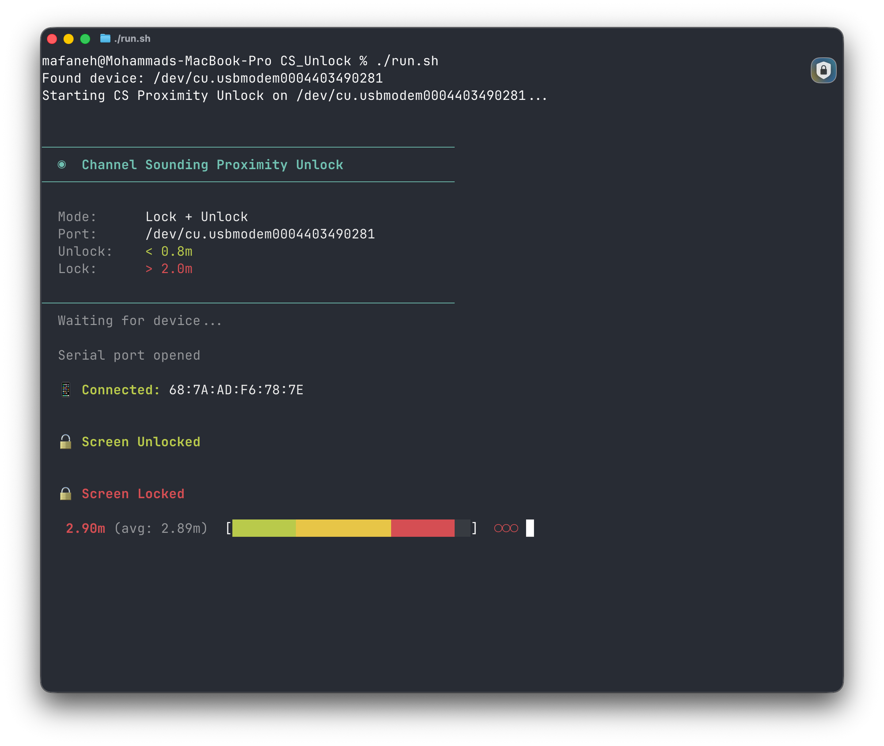Click the three red circles indicator
The width and height of the screenshot is (884, 746).
[506, 528]
